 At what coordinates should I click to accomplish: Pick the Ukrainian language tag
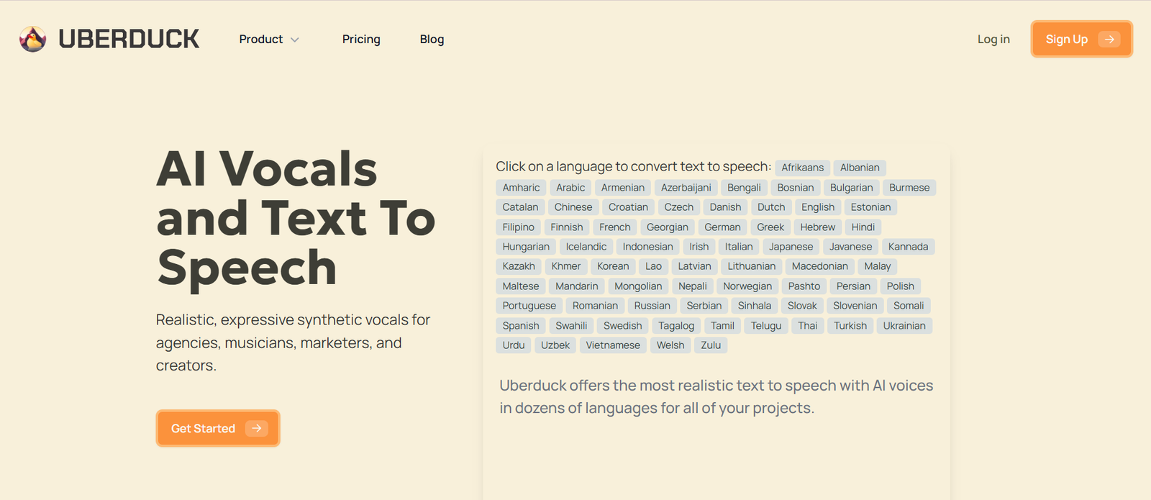904,326
